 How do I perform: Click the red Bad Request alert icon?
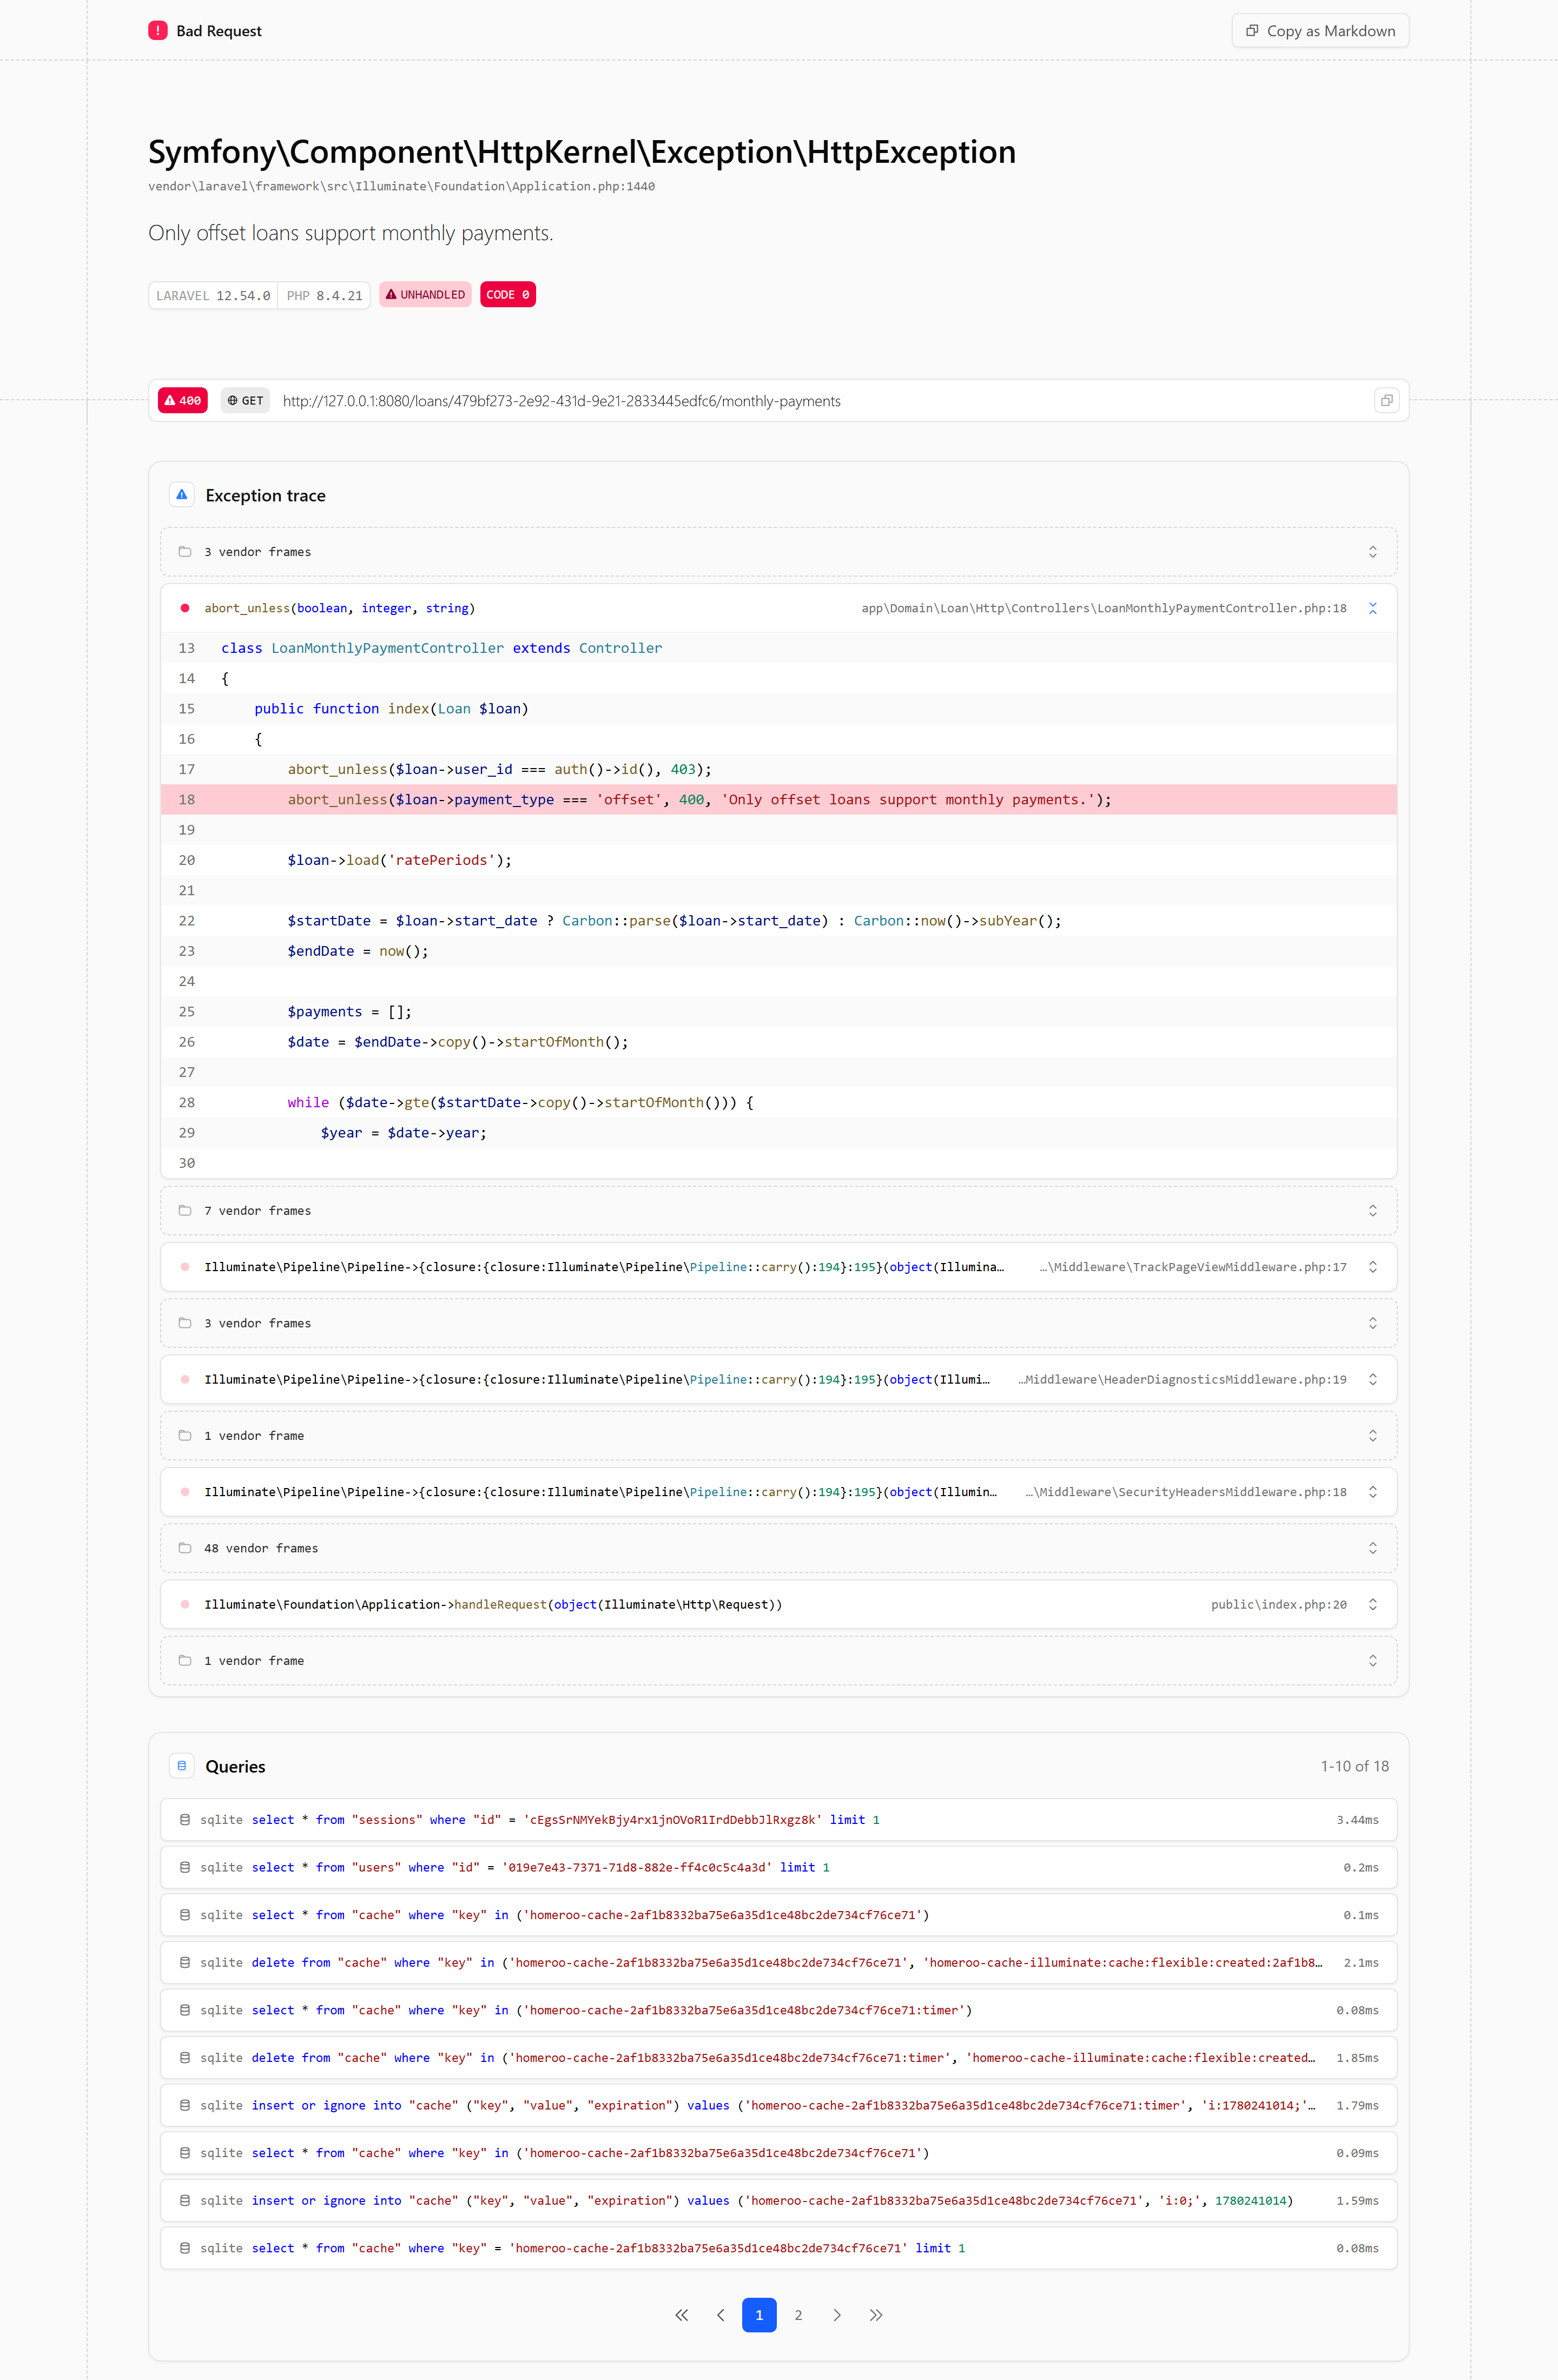(x=158, y=31)
